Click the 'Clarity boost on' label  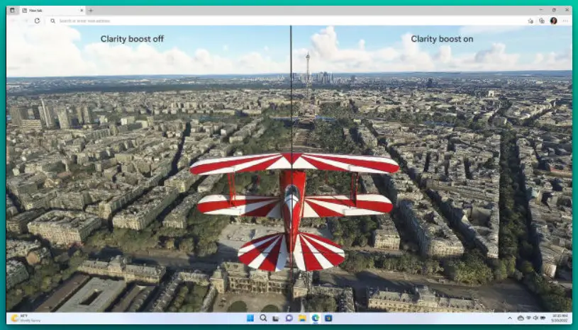tap(442, 39)
